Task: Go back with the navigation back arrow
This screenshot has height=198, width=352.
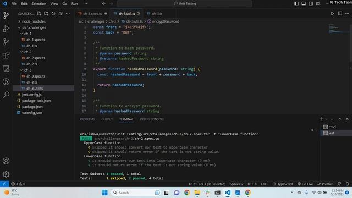Action: pyautogui.click(x=104, y=4)
